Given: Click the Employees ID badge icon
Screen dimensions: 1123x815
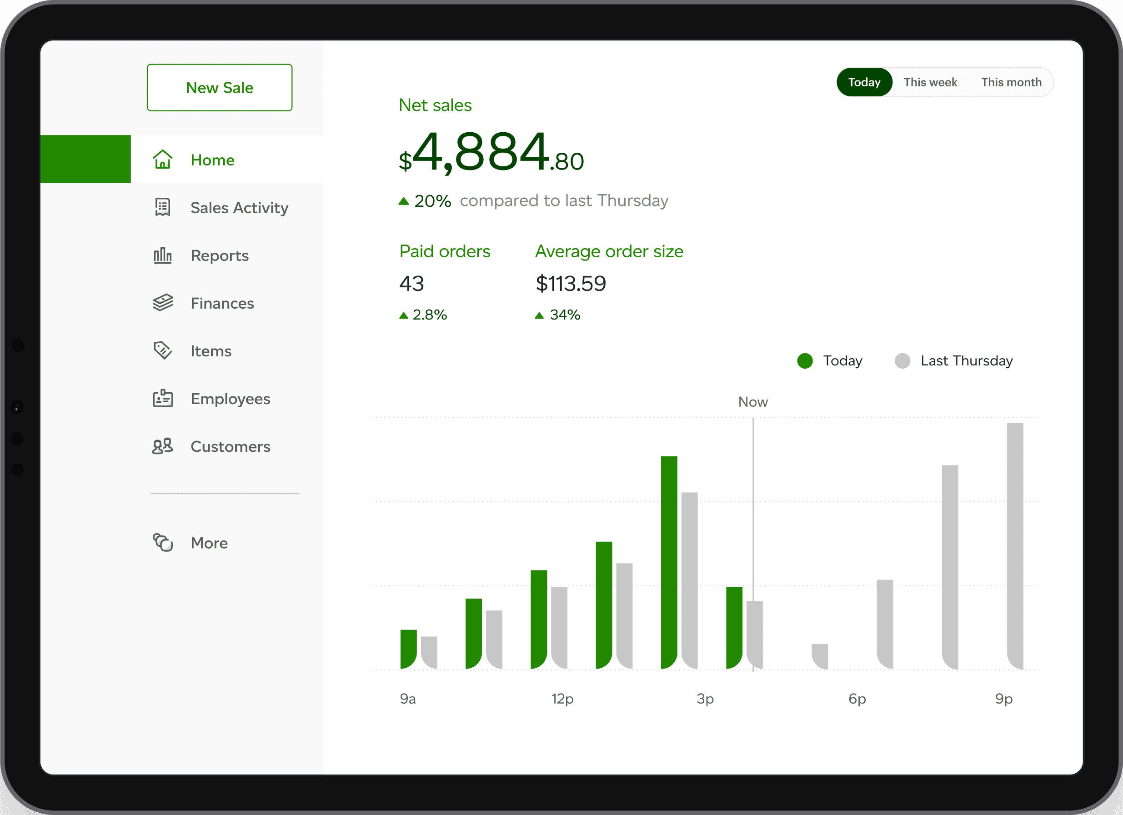Looking at the screenshot, I should (162, 398).
